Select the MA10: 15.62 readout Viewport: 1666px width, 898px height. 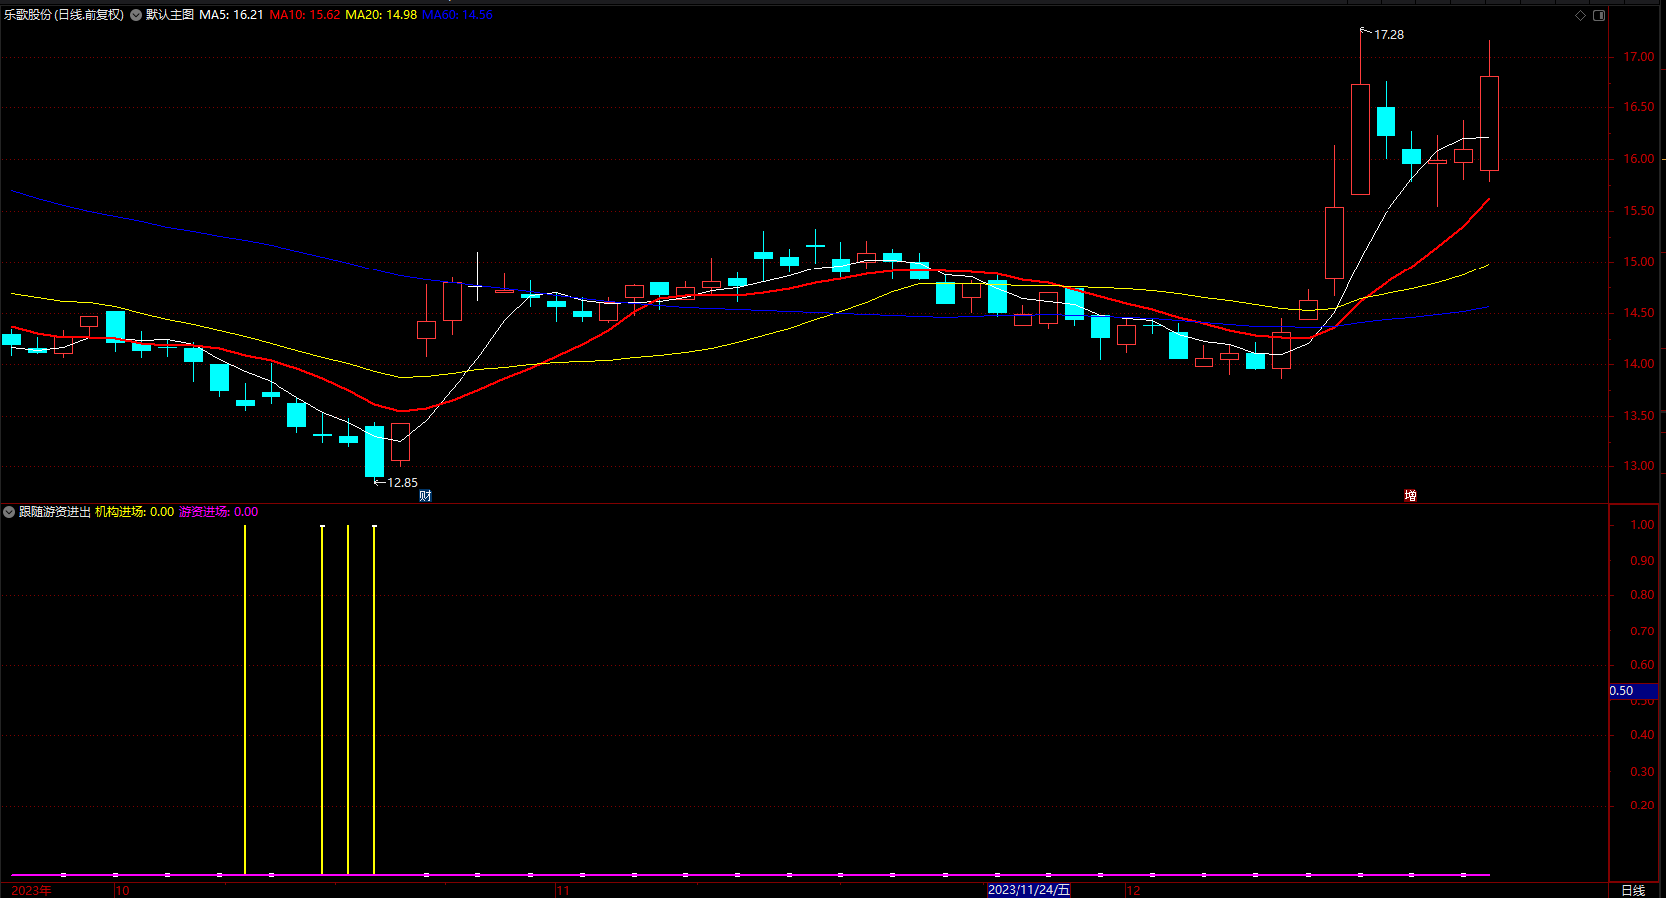[x=304, y=15]
